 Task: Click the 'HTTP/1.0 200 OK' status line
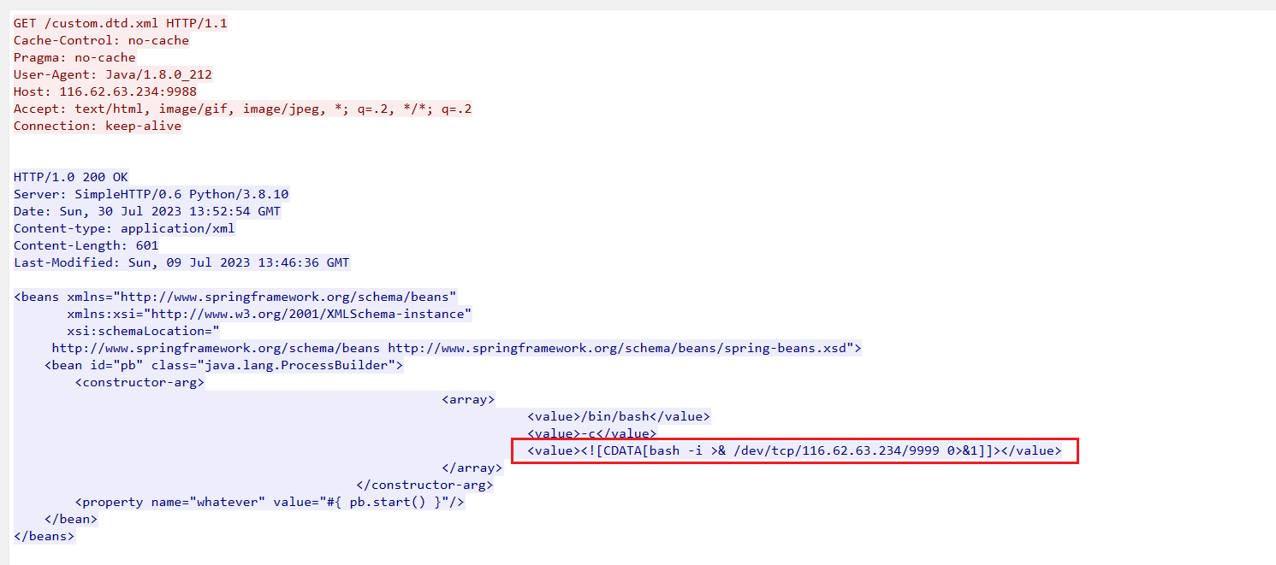71,177
